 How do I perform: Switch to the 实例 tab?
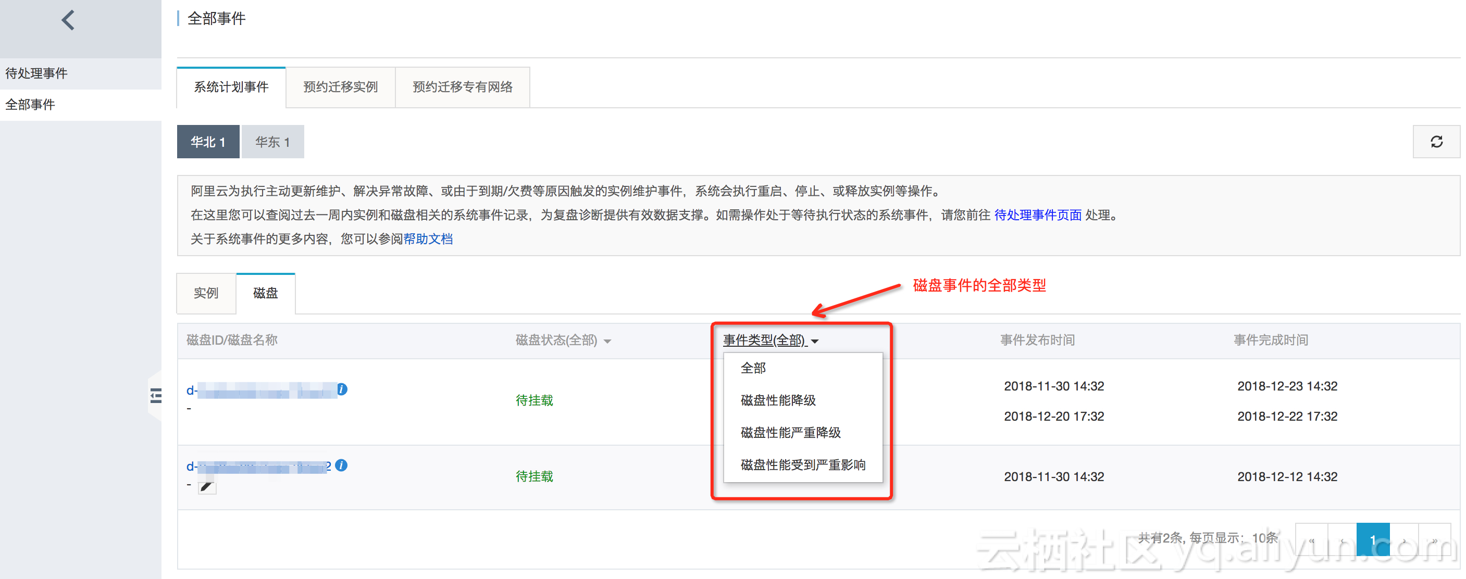click(x=206, y=293)
